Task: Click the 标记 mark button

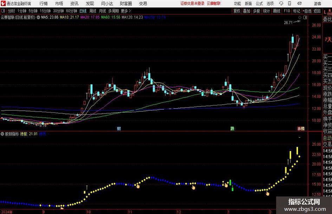Action: [297, 11]
